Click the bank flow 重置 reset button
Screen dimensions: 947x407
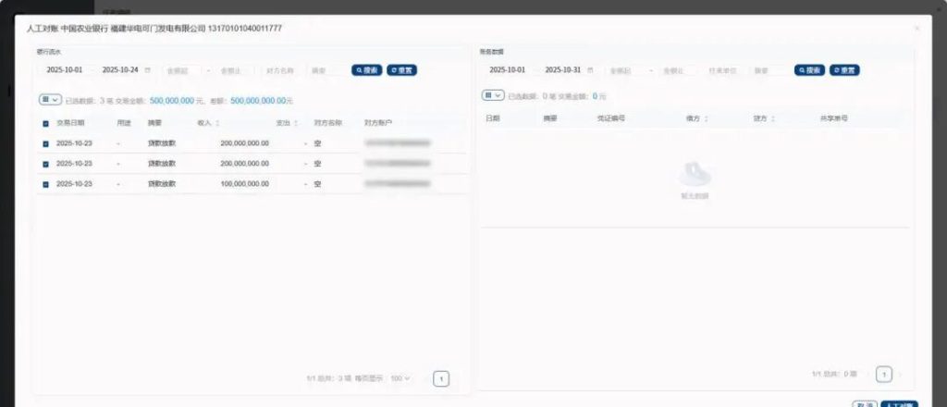[401, 70]
